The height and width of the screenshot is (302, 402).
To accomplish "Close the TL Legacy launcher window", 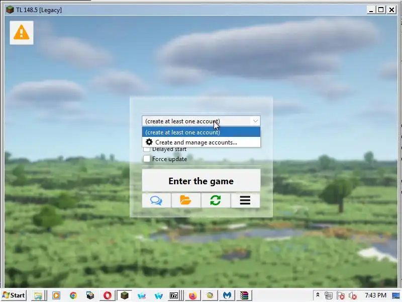I will pos(392,10).
